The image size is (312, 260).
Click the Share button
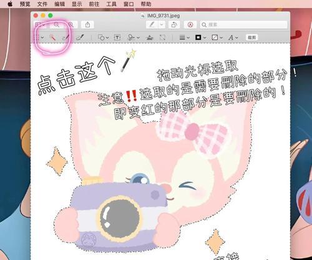87,25
